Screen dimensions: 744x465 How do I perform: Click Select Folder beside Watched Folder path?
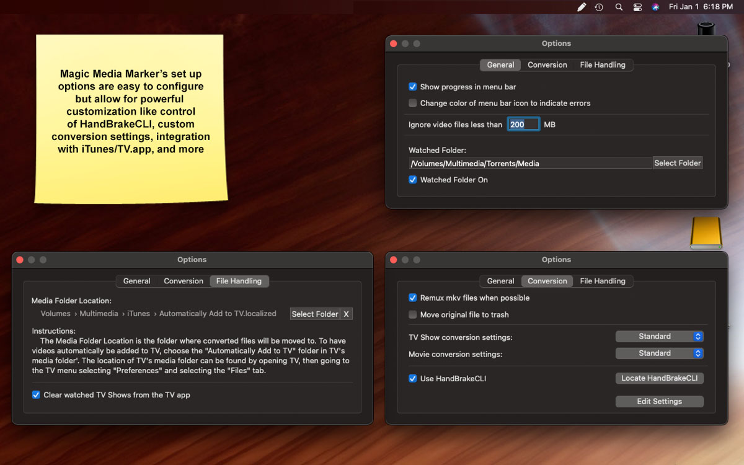(678, 163)
